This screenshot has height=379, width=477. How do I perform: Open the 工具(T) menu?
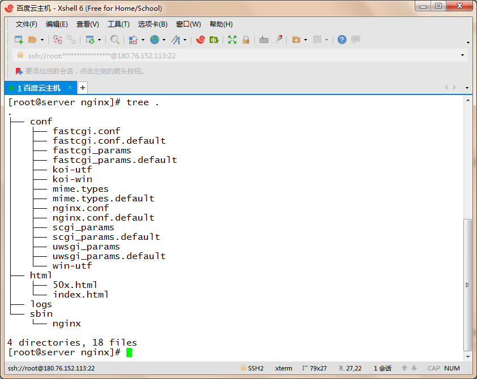click(118, 24)
